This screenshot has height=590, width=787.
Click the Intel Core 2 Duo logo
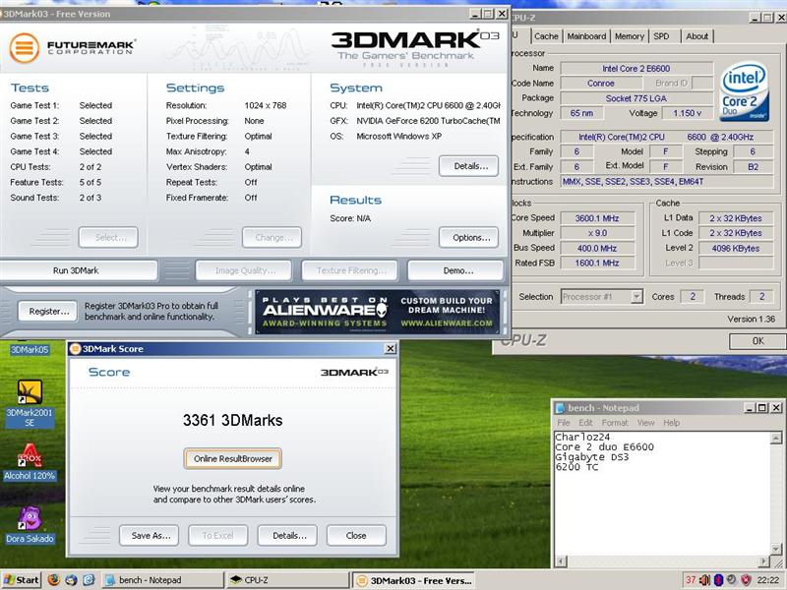coord(744,91)
